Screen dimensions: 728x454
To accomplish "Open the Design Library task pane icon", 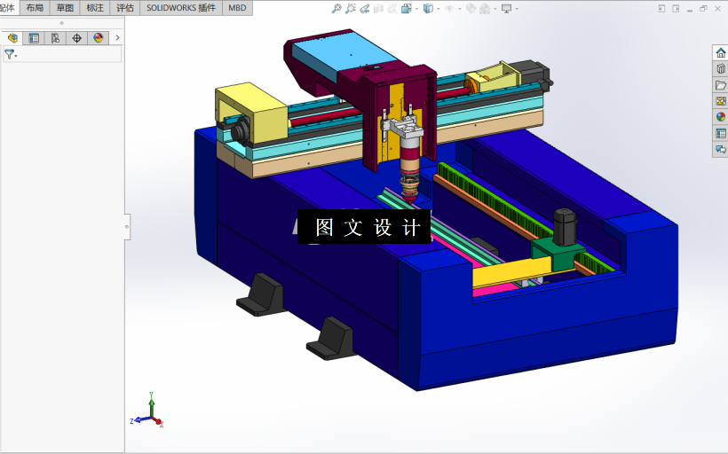I will point(721,69).
